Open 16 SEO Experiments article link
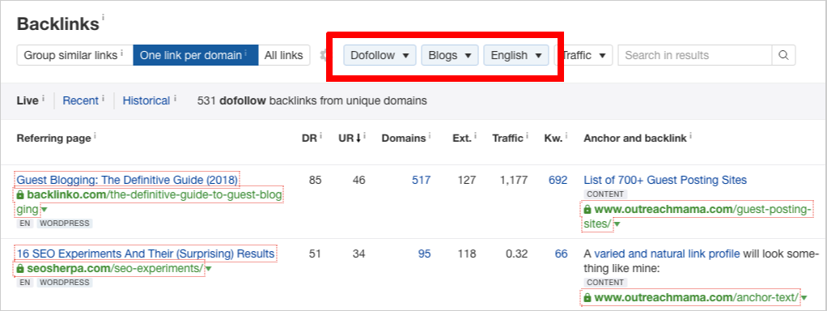The width and height of the screenshot is (827, 311). [x=146, y=254]
